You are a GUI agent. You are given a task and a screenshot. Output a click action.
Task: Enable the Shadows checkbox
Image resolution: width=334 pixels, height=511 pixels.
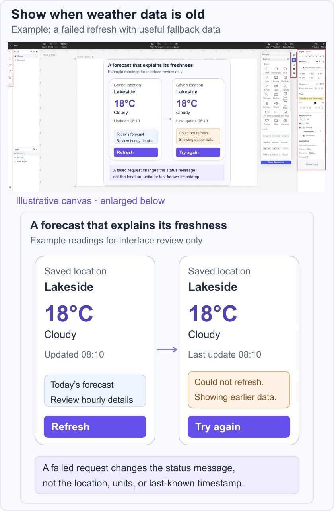pyautogui.click(x=300, y=136)
